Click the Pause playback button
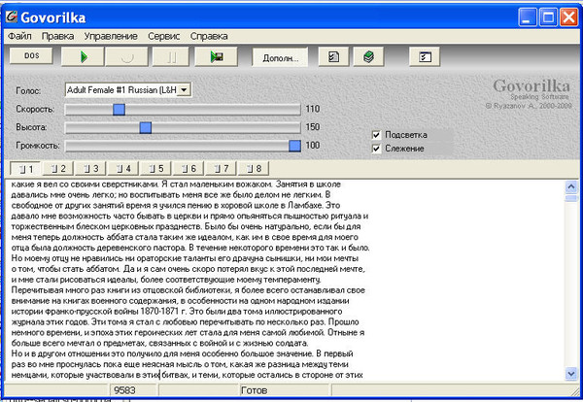The image size is (583, 402). (x=171, y=57)
